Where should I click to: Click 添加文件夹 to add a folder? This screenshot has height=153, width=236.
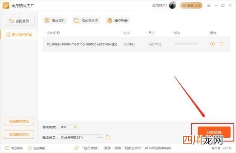[86, 20]
